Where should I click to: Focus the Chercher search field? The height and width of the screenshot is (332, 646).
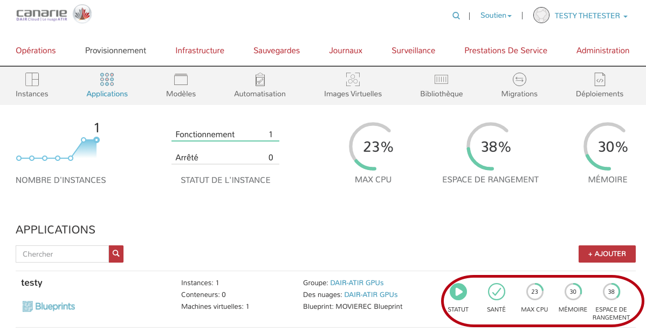63,254
